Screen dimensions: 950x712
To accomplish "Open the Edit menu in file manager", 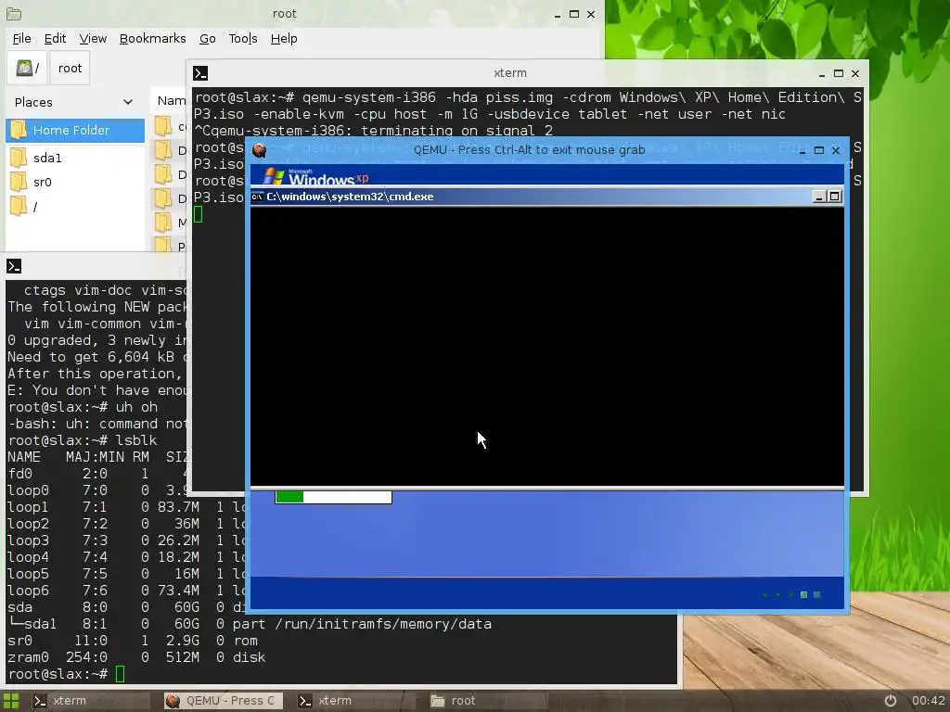I will 55,39.
